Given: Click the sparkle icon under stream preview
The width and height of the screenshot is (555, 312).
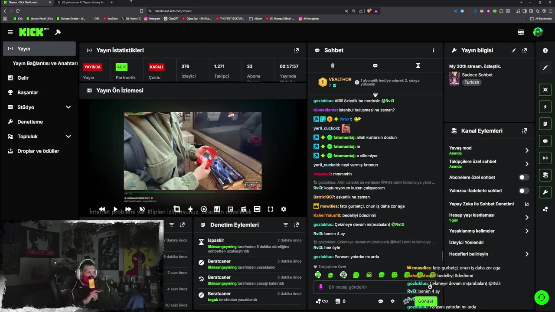Looking at the screenshot, I should coord(190,209).
